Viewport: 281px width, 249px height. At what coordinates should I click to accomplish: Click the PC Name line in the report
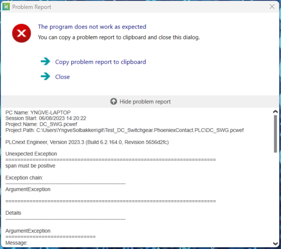(x=37, y=112)
